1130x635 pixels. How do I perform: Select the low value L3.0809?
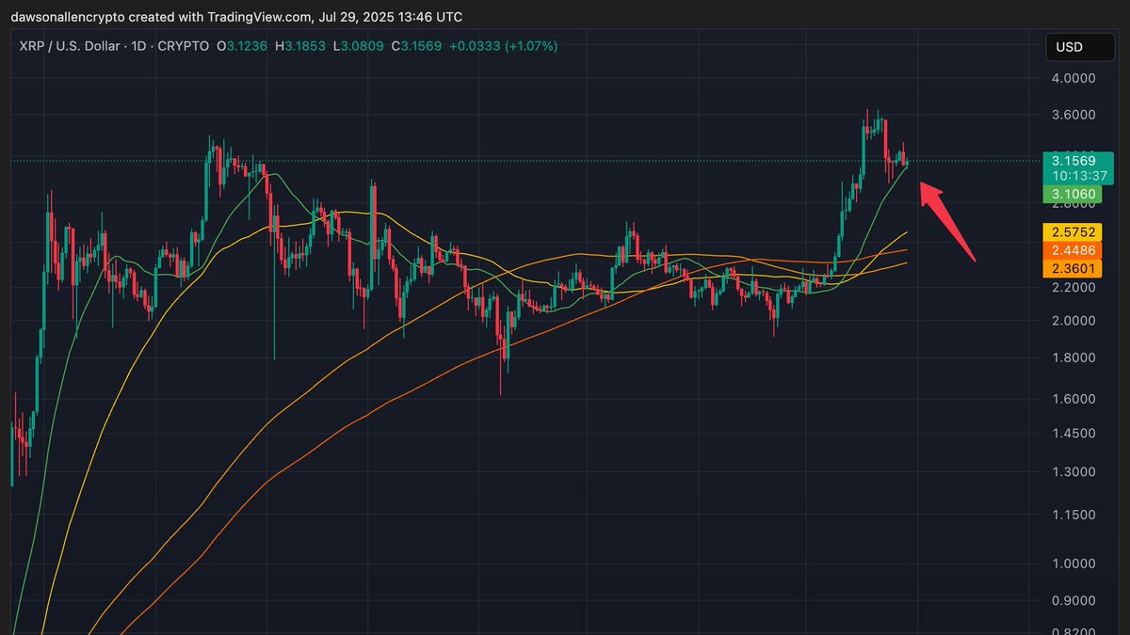tap(357, 46)
